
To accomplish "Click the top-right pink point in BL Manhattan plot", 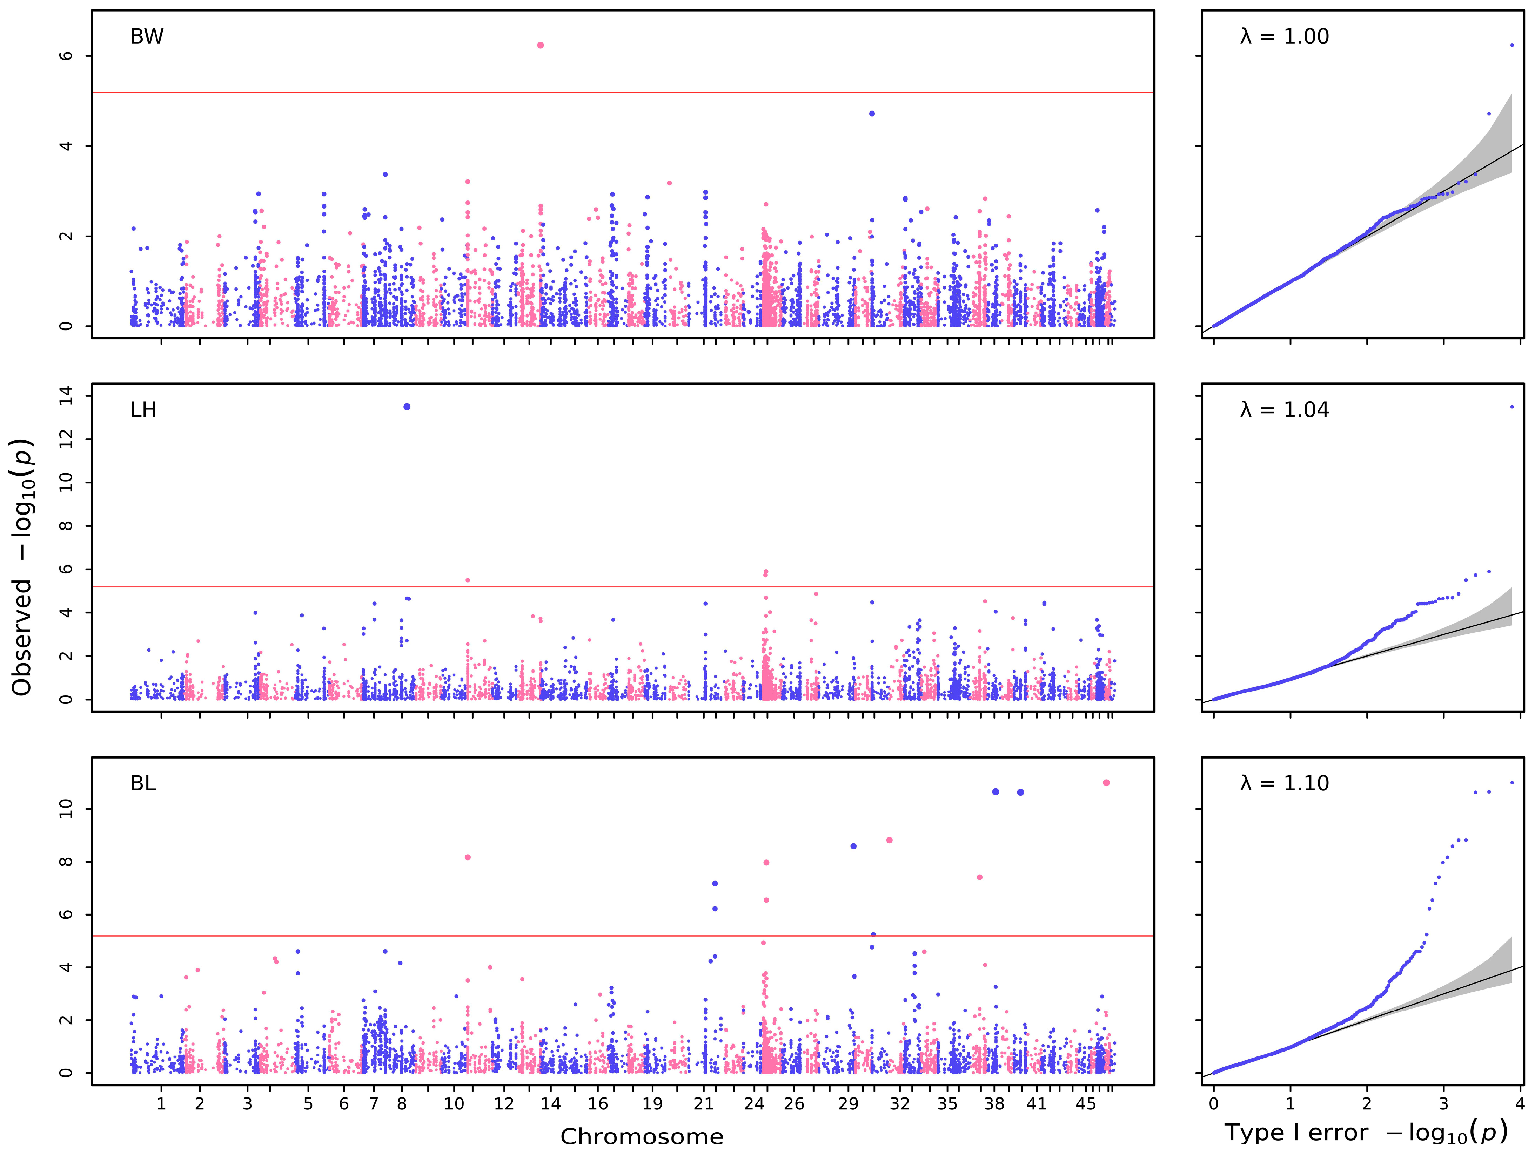I will (1106, 783).
